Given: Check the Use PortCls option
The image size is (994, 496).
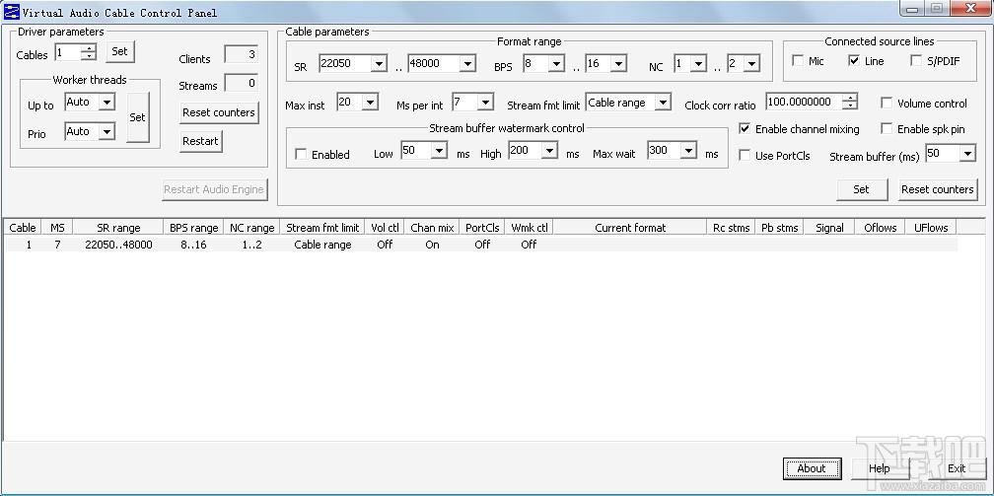Looking at the screenshot, I should point(745,156).
